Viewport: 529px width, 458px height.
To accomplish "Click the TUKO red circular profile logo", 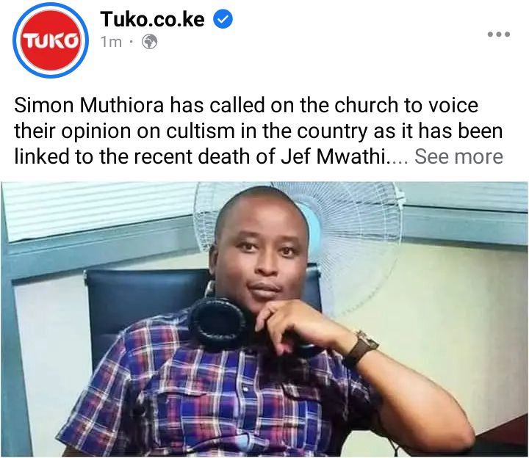I will pyautogui.click(x=51, y=40).
